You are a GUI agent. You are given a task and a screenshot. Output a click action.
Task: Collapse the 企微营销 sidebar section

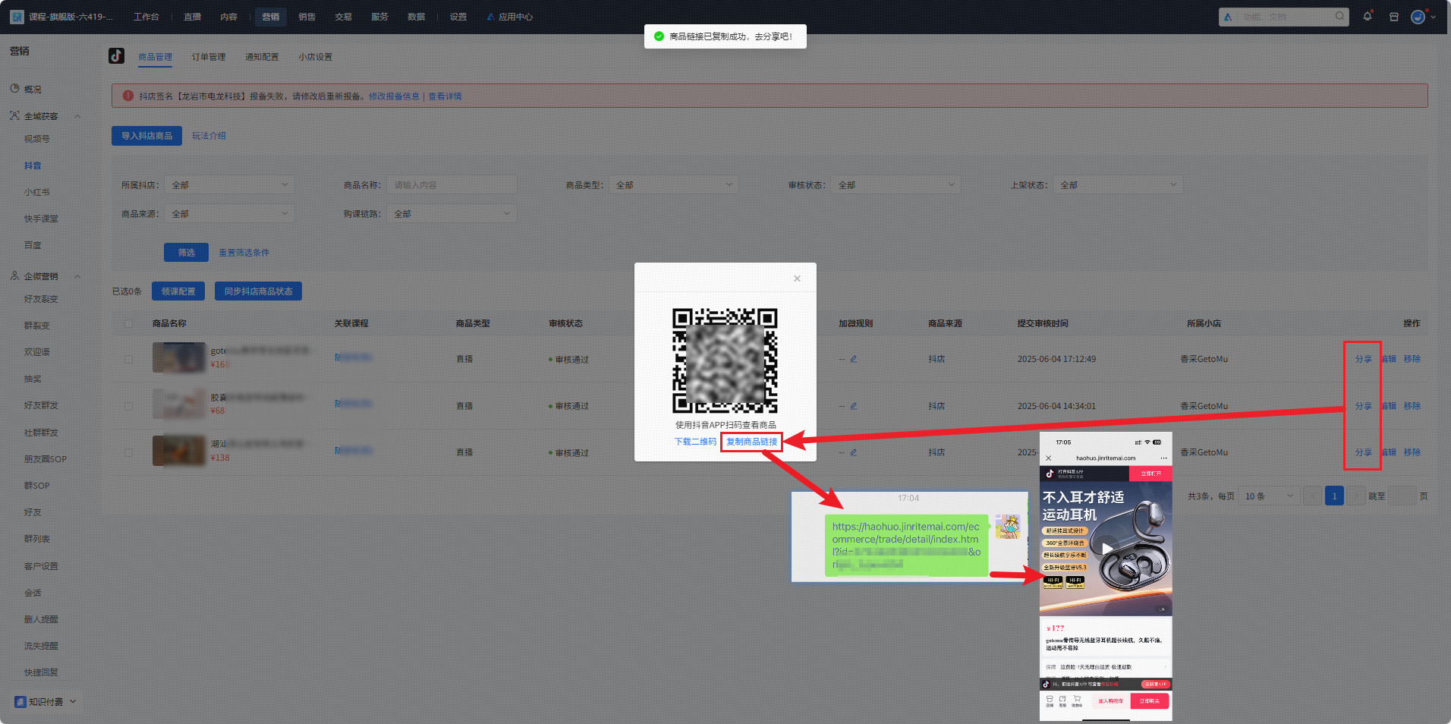point(77,277)
